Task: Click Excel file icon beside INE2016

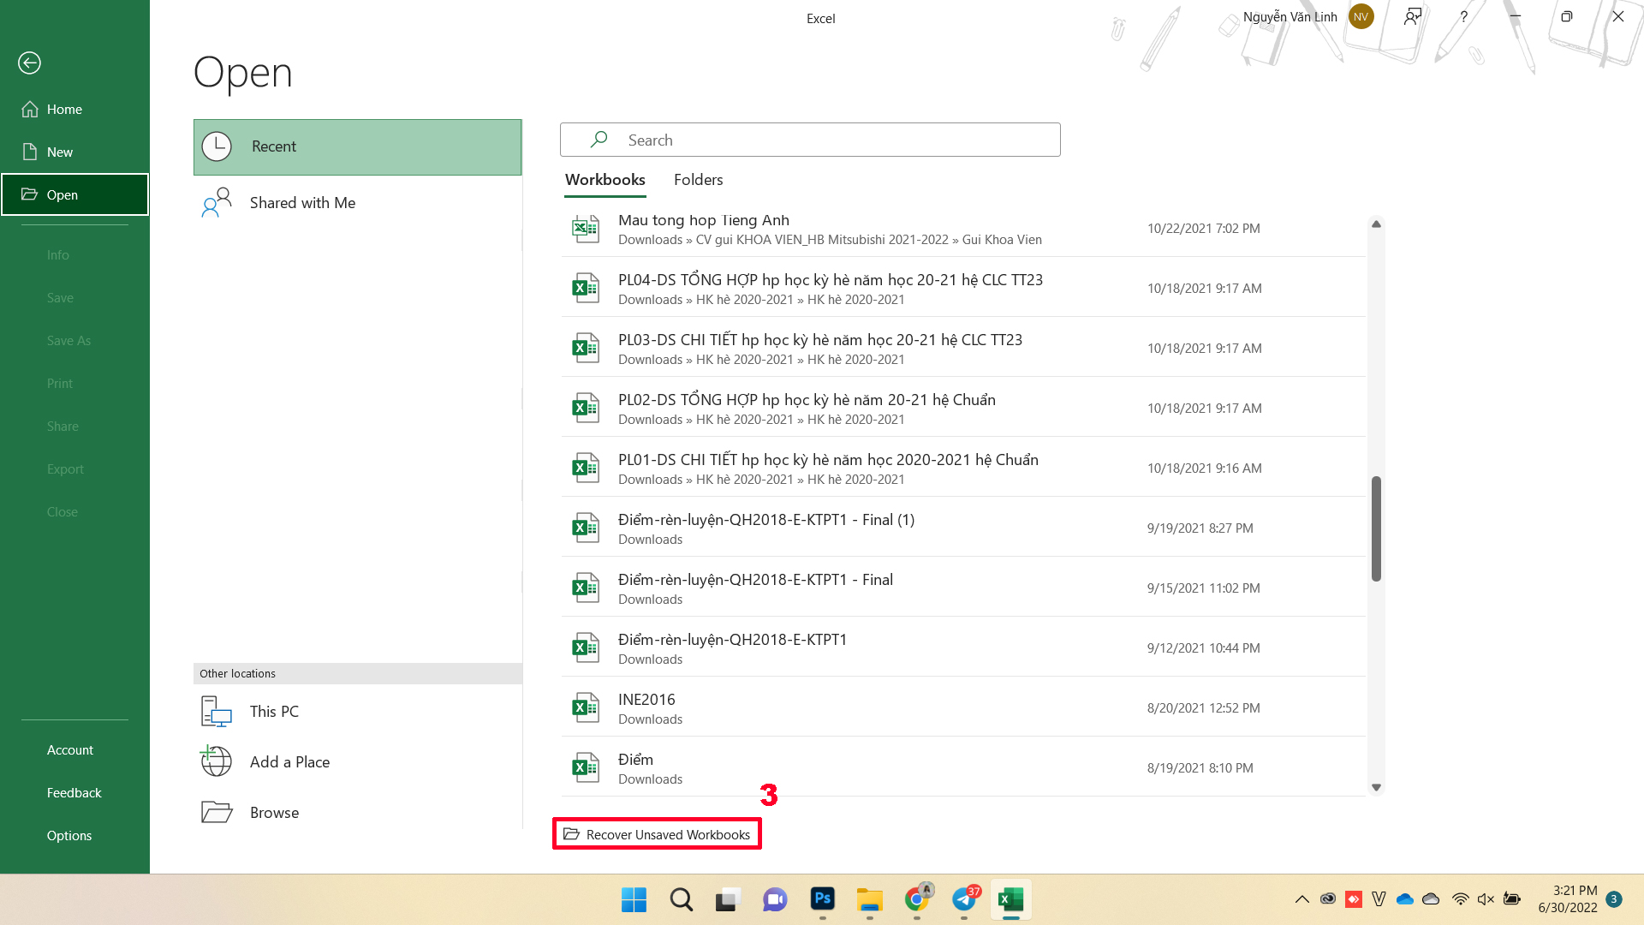Action: [586, 707]
